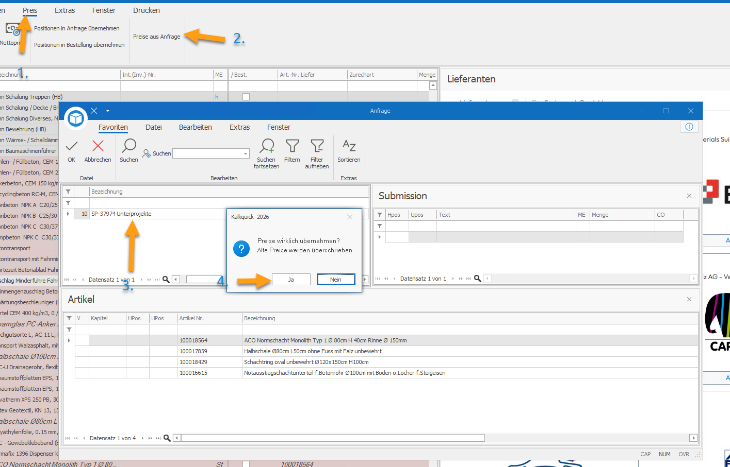Close the Artikel panel
The image size is (730, 467).
pos(689,299)
